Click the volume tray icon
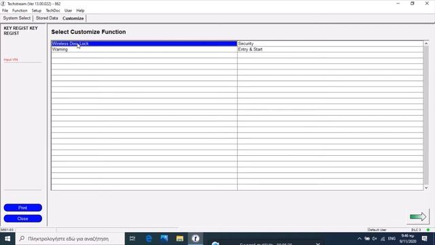The image size is (435, 245). tap(375, 239)
